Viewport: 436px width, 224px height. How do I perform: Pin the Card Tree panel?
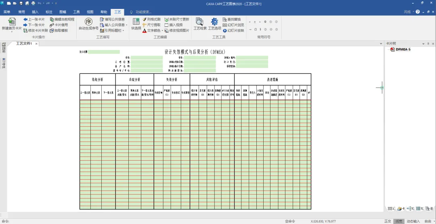click(x=428, y=44)
